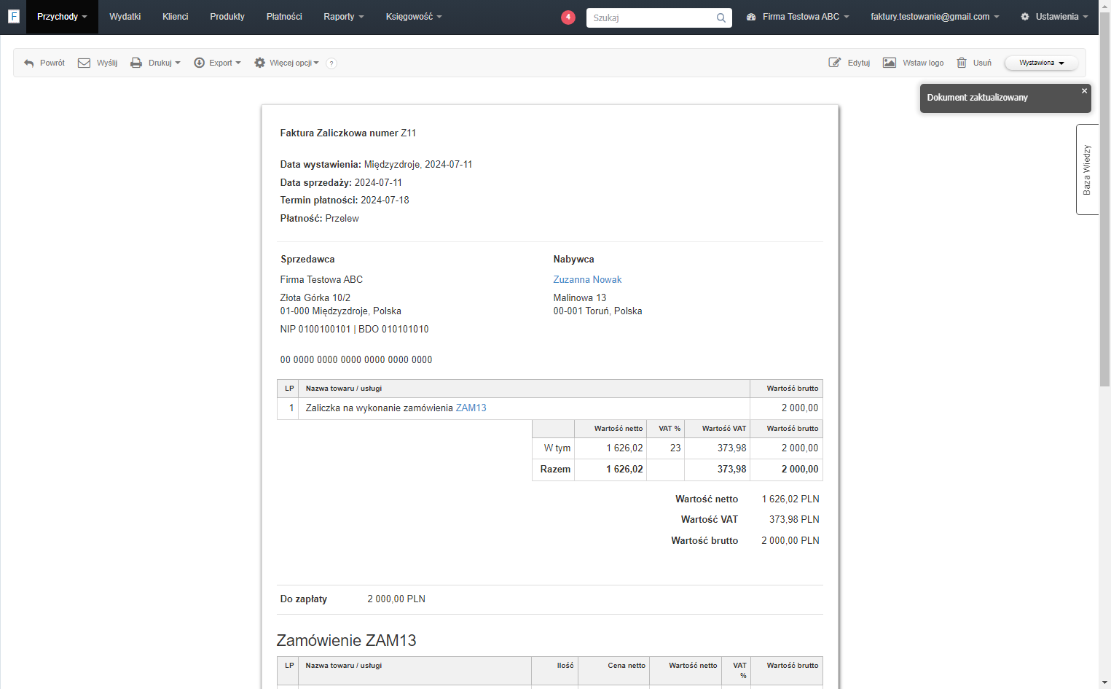Click the Edytuj pencil icon

click(x=835, y=63)
